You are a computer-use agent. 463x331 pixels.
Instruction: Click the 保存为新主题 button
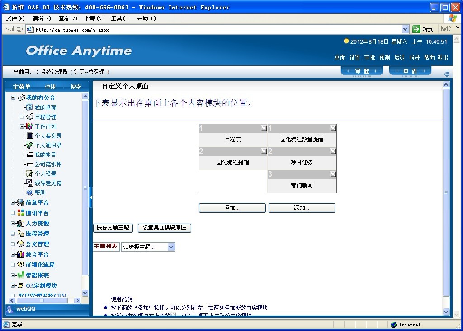113,228
